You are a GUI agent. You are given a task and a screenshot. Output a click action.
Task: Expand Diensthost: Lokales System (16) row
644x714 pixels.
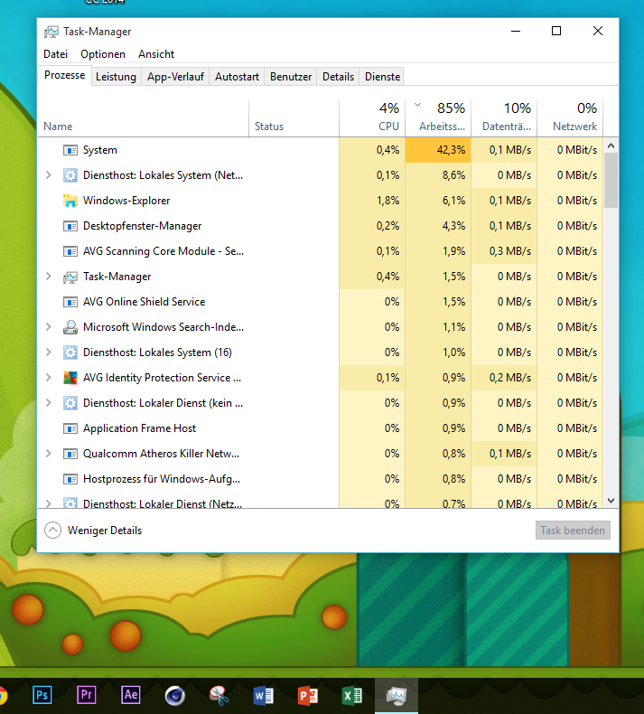click(x=48, y=352)
